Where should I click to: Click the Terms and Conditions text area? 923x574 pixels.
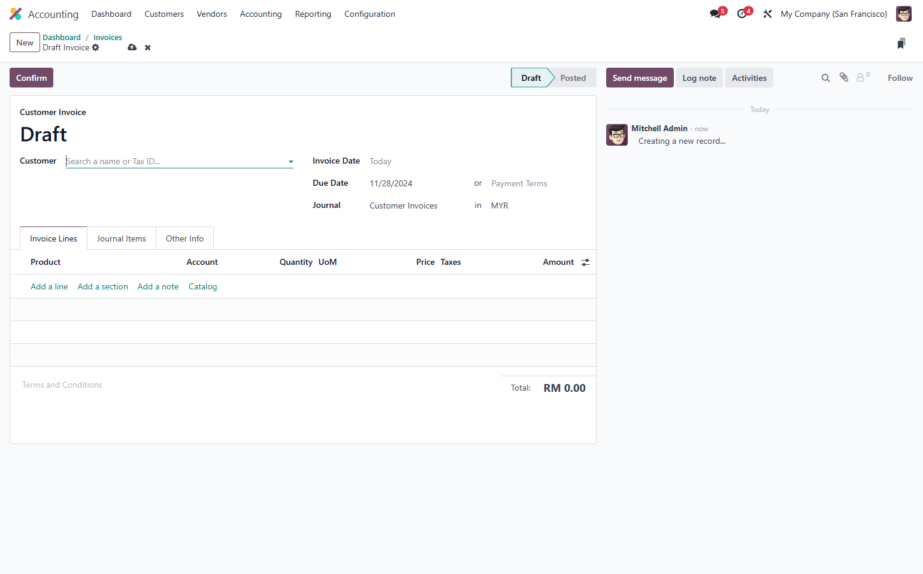point(255,385)
